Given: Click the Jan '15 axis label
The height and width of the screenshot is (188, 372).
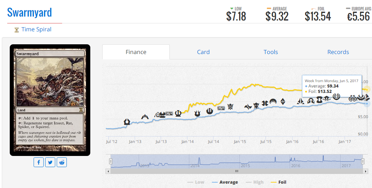Looking at the screenshot, I should pos(240,142).
